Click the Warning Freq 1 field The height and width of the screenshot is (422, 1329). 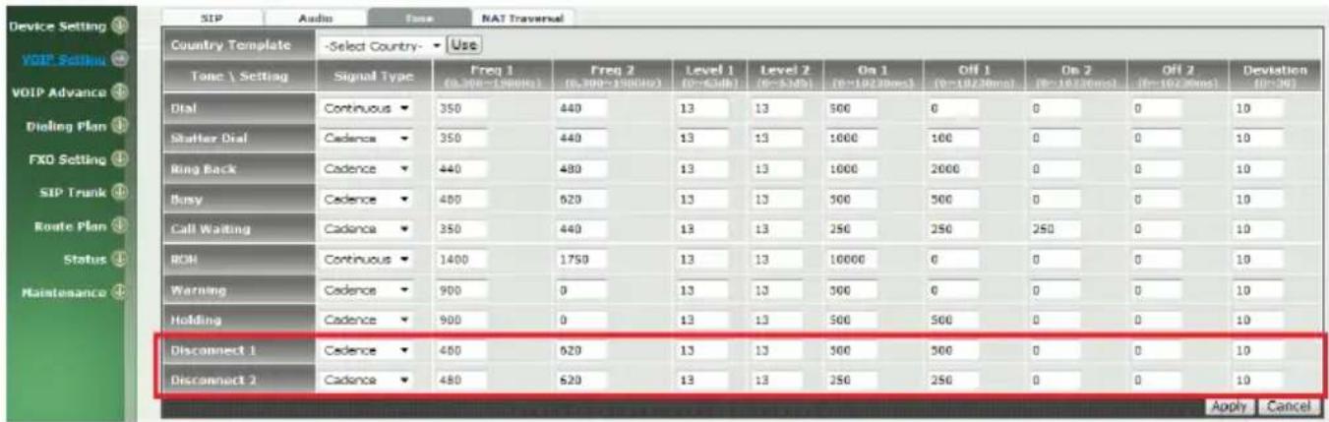click(x=460, y=291)
